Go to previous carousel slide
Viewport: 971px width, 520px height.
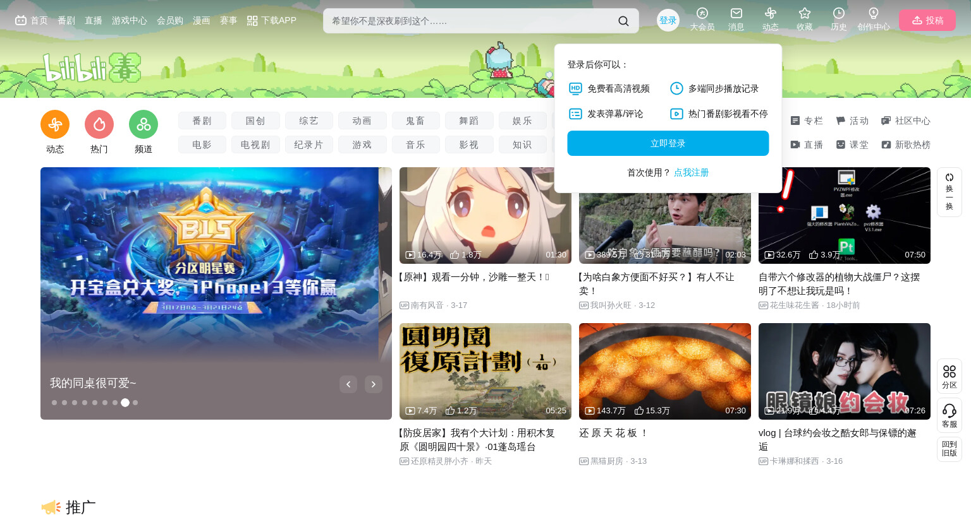coord(348,384)
